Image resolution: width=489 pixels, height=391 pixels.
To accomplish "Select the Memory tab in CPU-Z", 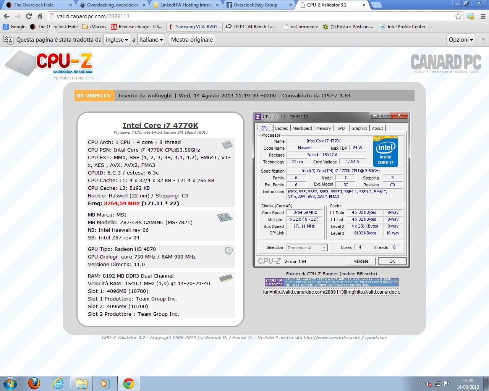I will [324, 128].
